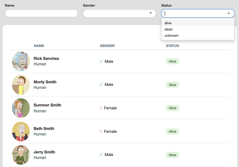Click the Alive badge for Morty Smith
Screen dimensions: 239x167
[x=173, y=85]
